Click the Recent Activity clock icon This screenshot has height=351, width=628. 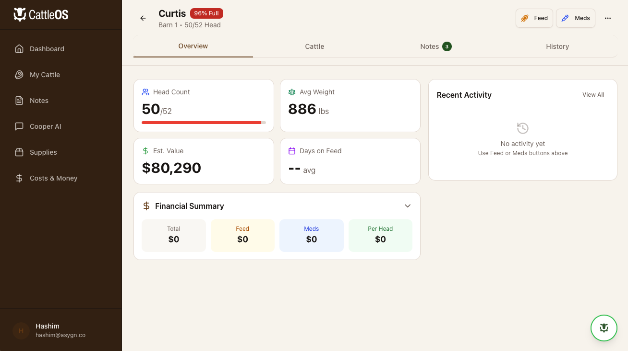(x=522, y=128)
